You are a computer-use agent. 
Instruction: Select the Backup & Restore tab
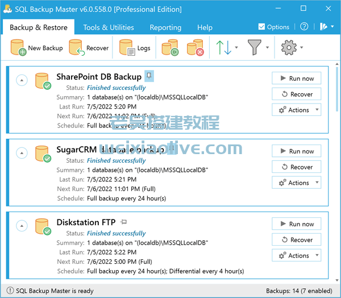(39, 27)
